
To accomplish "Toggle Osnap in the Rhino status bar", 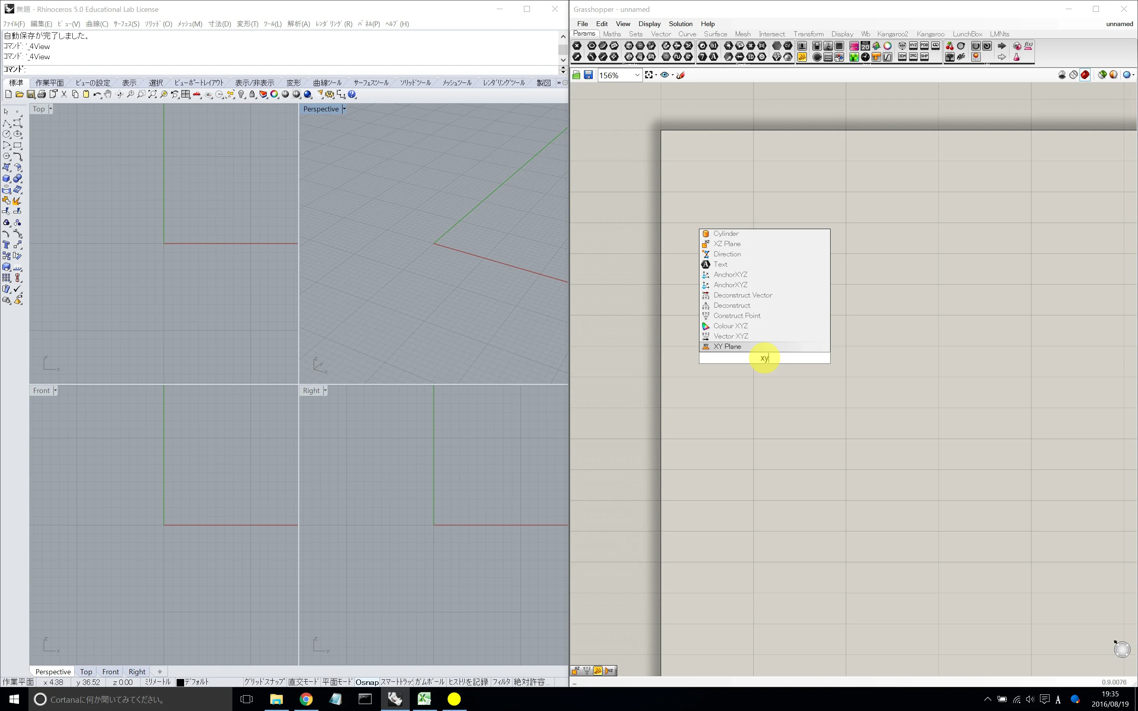I will (x=367, y=682).
